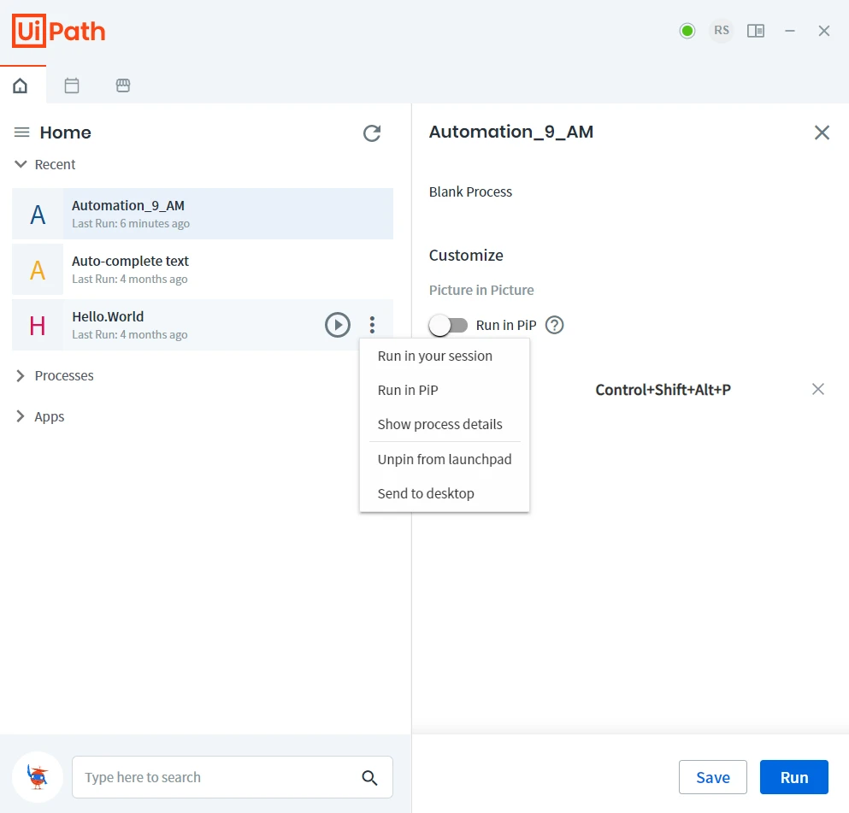Click the blue A icon of Automation_9_AM
This screenshot has width=849, height=813.
(x=38, y=215)
